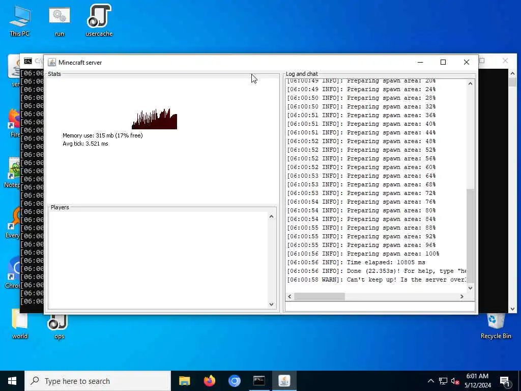The width and height of the screenshot is (521, 391).
Task: Click the Windows Start button
Action: coord(12,381)
